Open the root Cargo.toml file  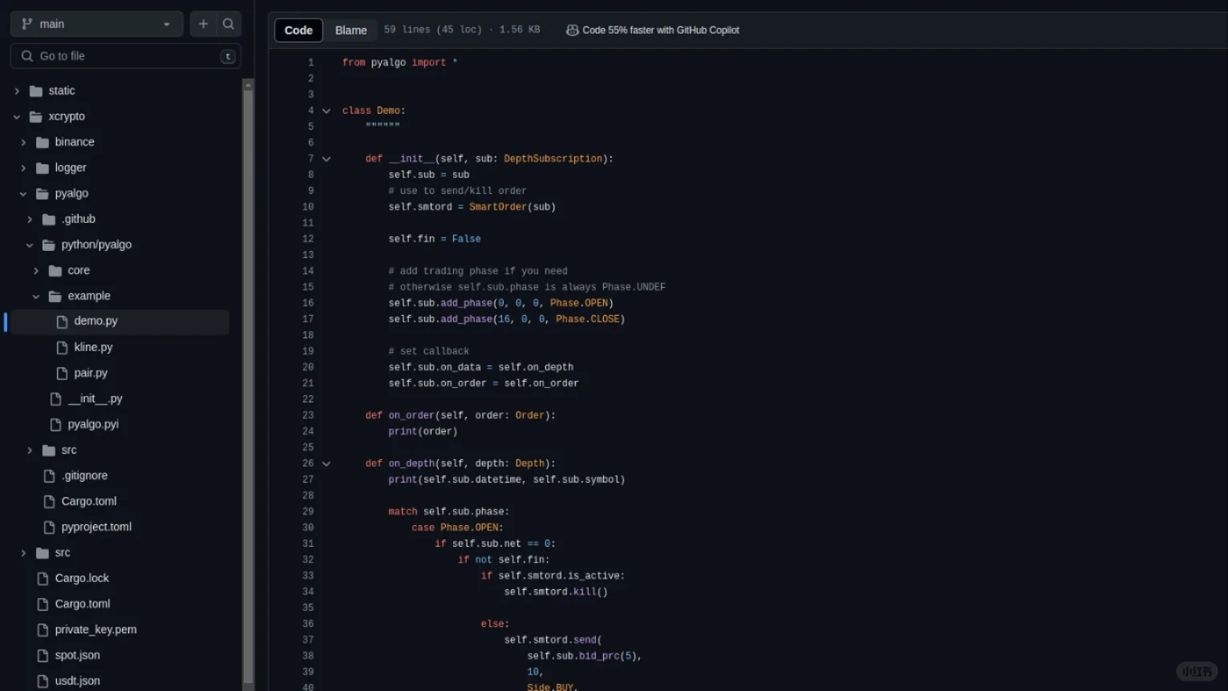click(x=83, y=604)
